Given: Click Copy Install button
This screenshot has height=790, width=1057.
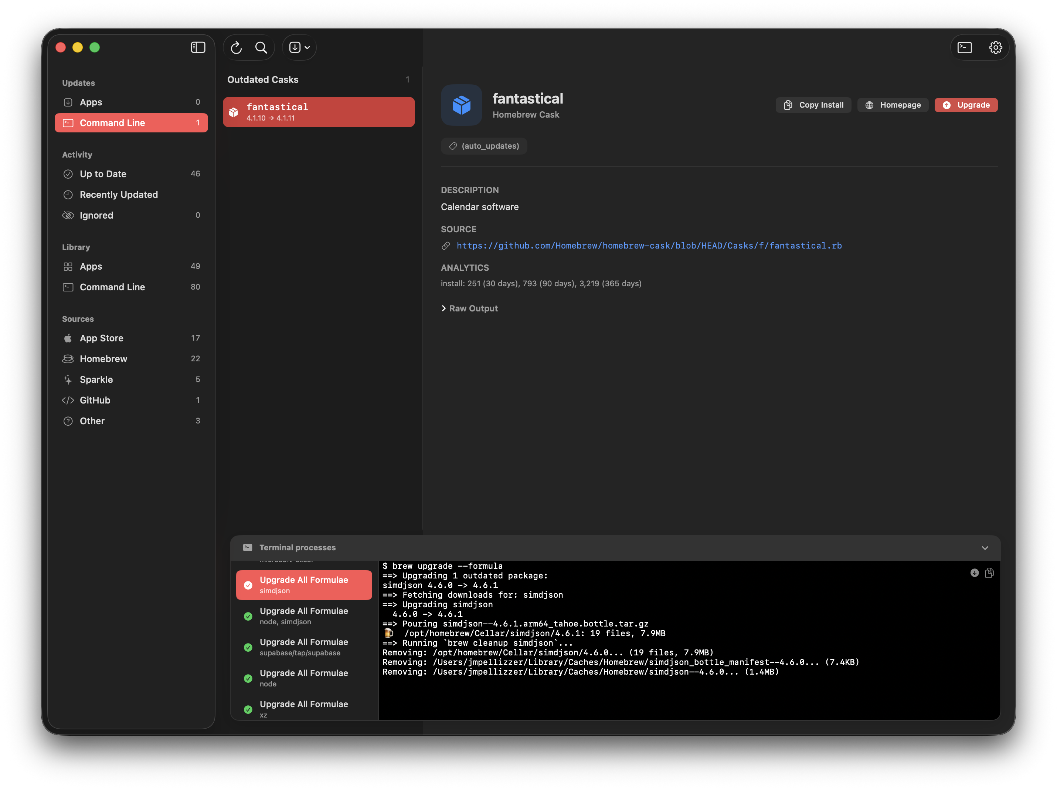Looking at the screenshot, I should point(813,105).
